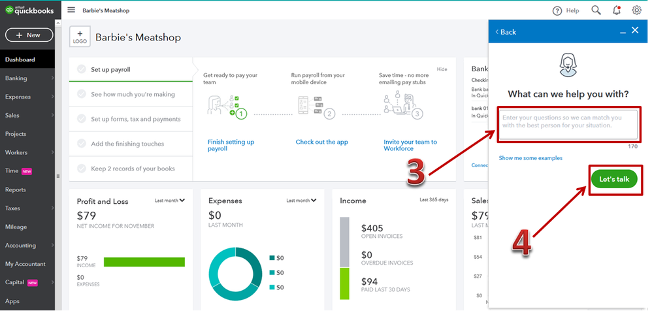
Task: Click the Help text label
Action: tap(572, 11)
